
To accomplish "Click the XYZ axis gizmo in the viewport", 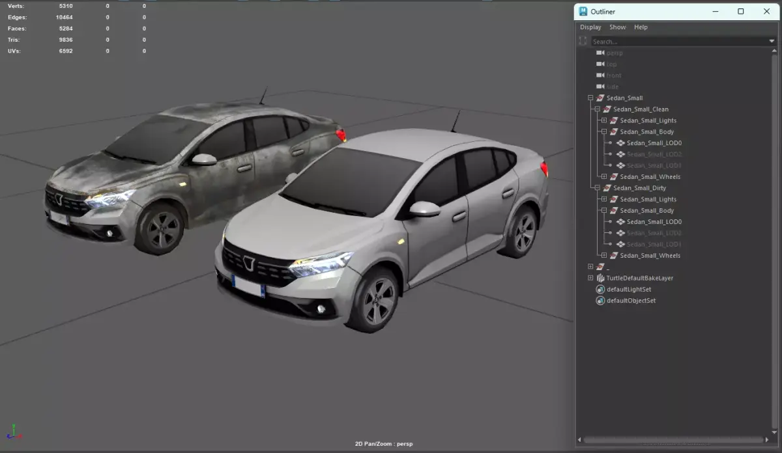I will pos(14,432).
